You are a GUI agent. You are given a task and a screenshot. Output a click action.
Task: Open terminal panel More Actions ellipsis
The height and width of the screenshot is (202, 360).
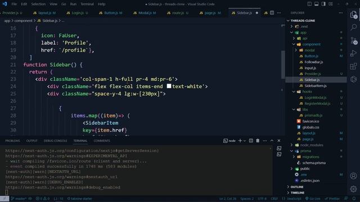pyautogui.click(x=265, y=141)
